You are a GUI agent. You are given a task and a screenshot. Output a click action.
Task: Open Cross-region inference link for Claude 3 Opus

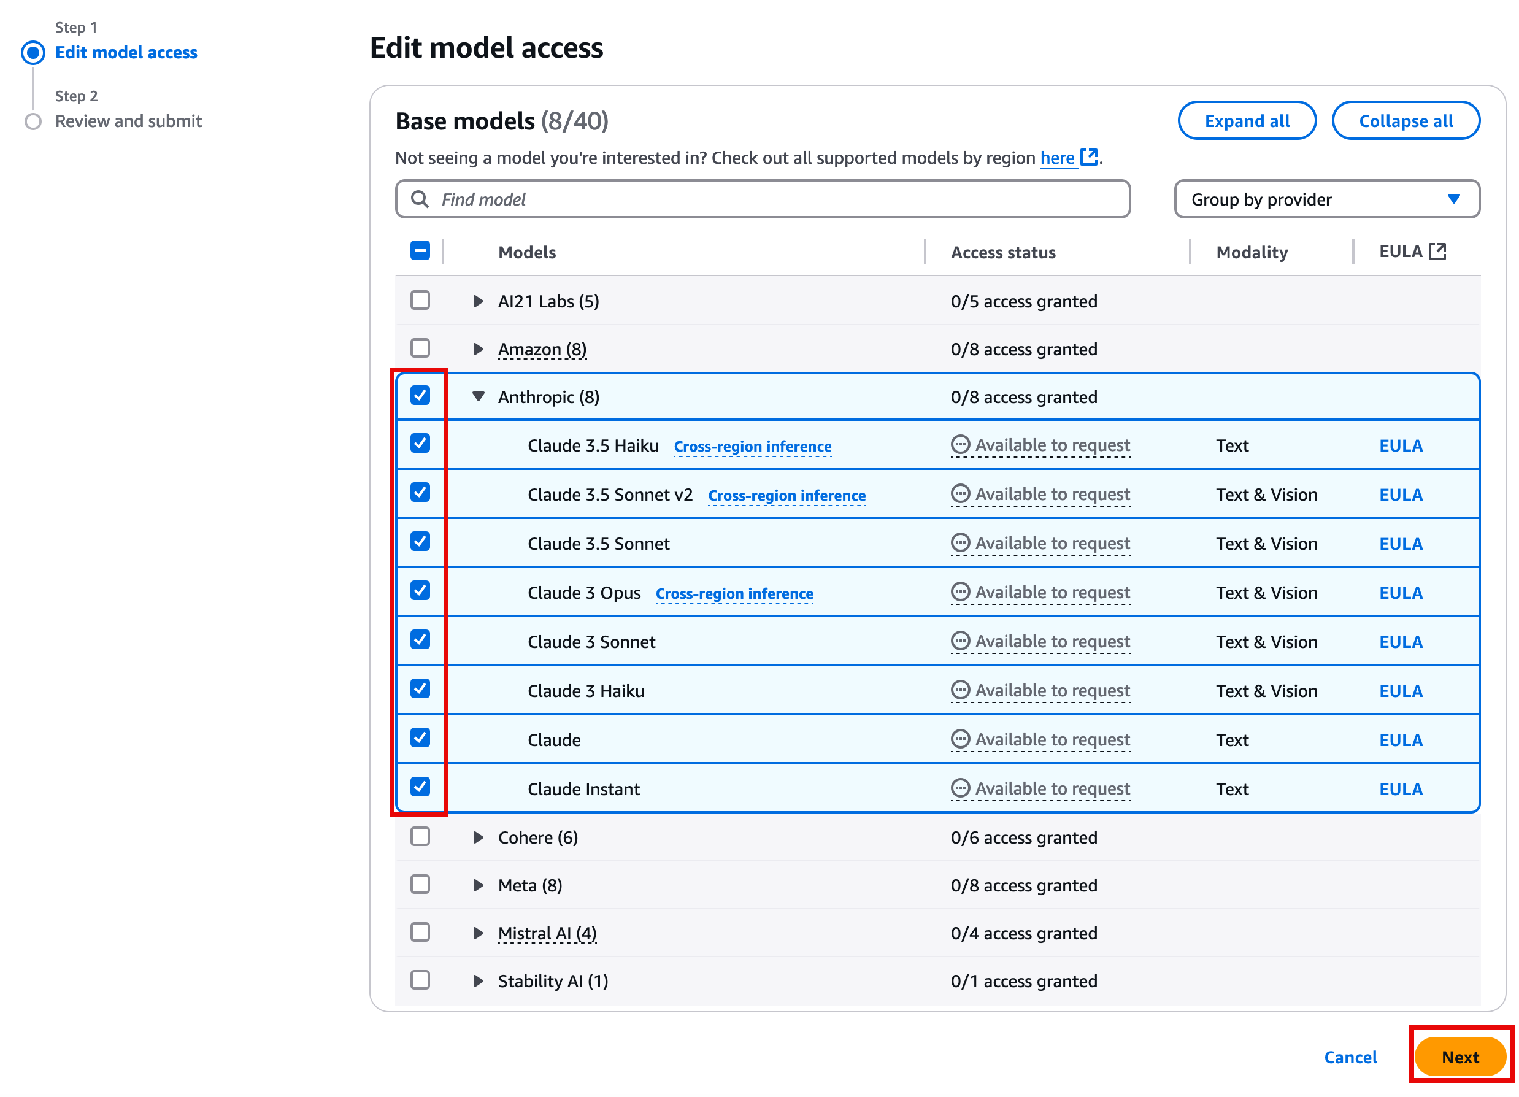734,593
